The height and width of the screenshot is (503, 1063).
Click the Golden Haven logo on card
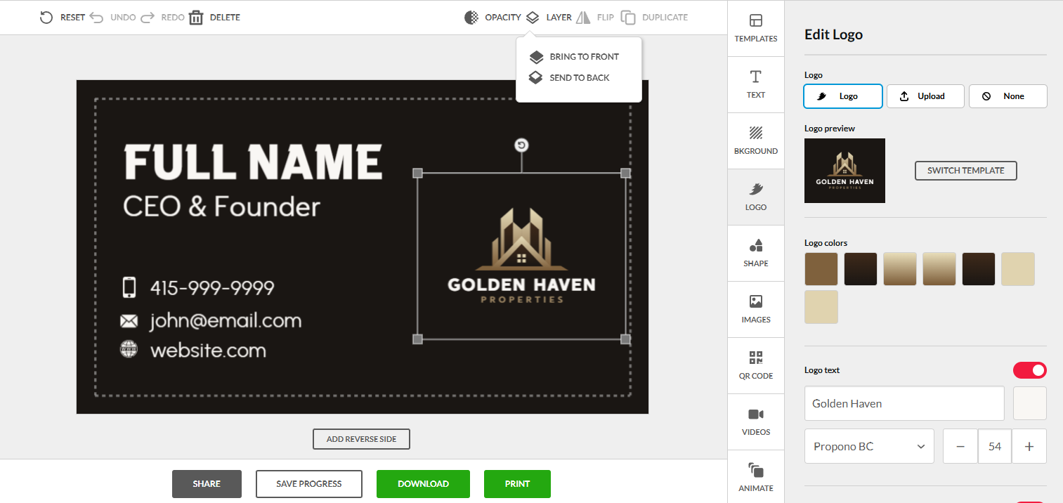[521, 256]
